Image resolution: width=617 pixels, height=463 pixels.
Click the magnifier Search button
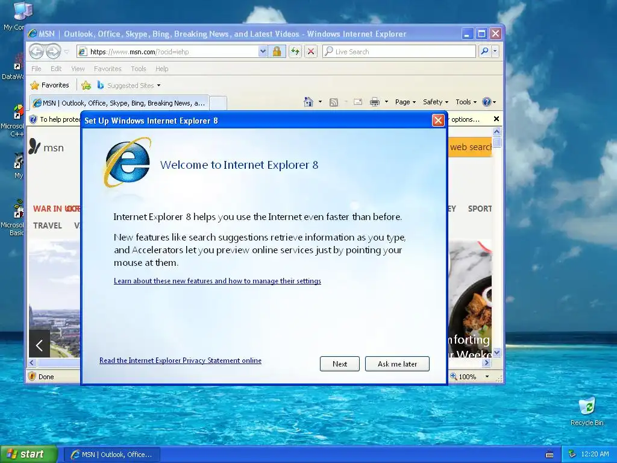(485, 51)
